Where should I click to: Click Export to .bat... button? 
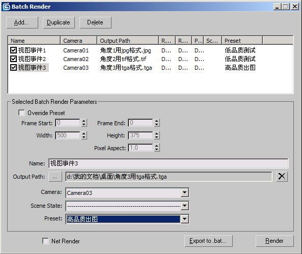click(x=208, y=241)
